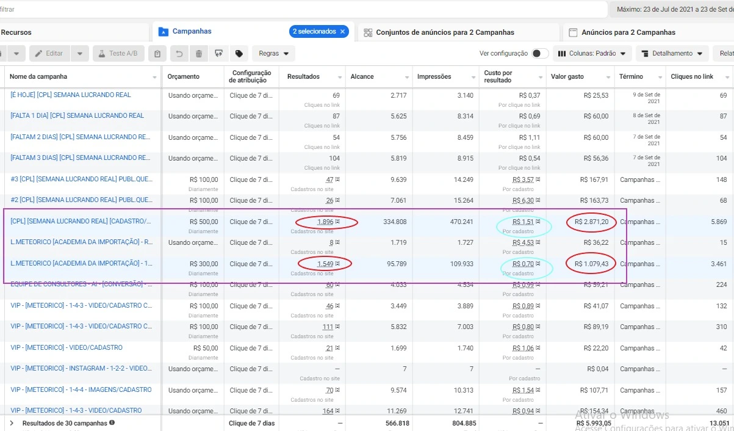Click the export/share icon in the toolbar
Screen dimensions: 734x431
click(x=219, y=54)
